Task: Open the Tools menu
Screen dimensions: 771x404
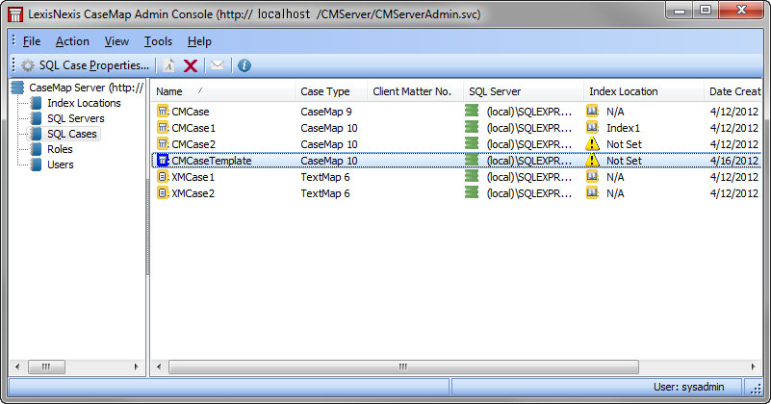Action: tap(158, 41)
